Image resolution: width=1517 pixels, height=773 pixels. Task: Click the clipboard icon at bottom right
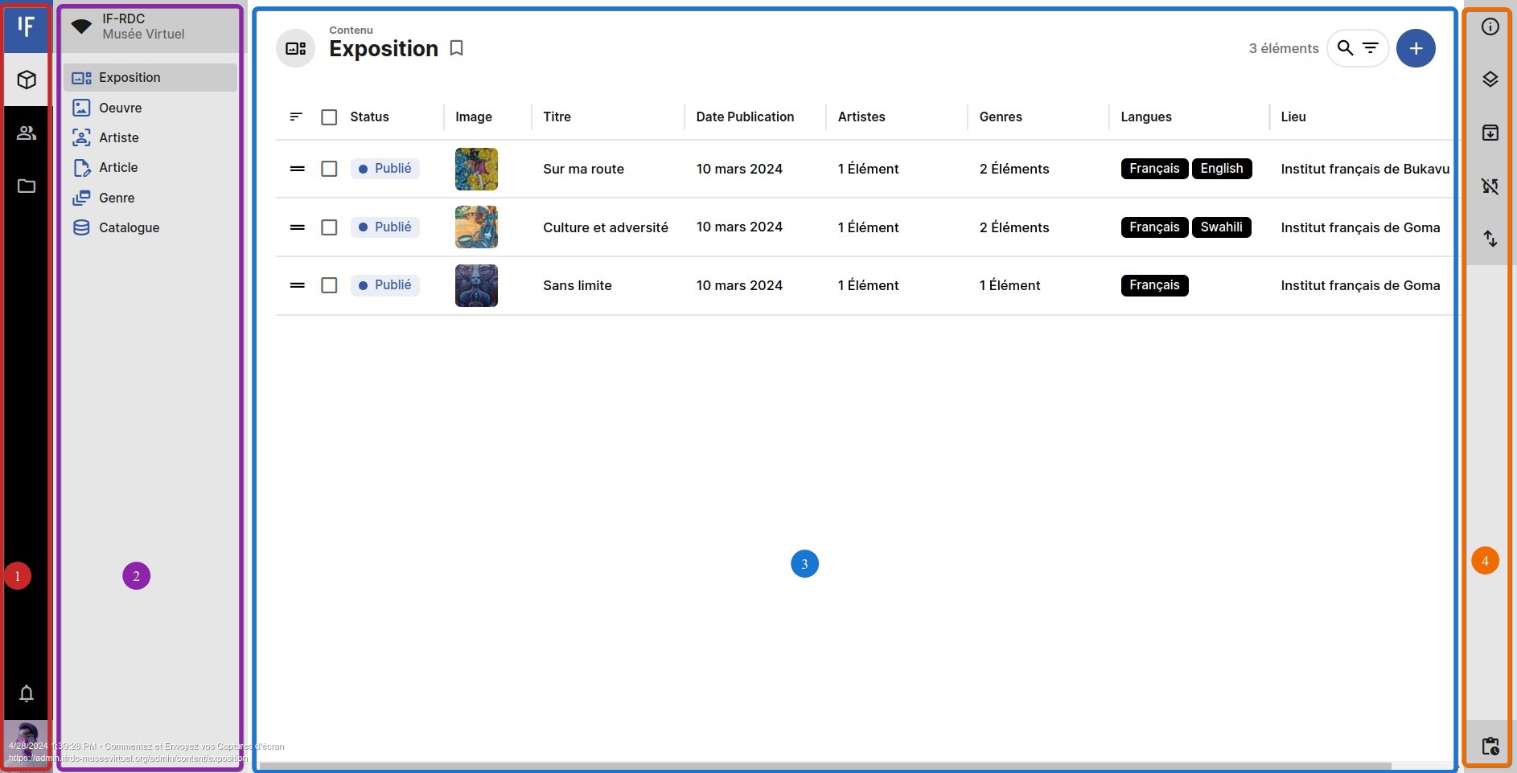click(x=1490, y=746)
